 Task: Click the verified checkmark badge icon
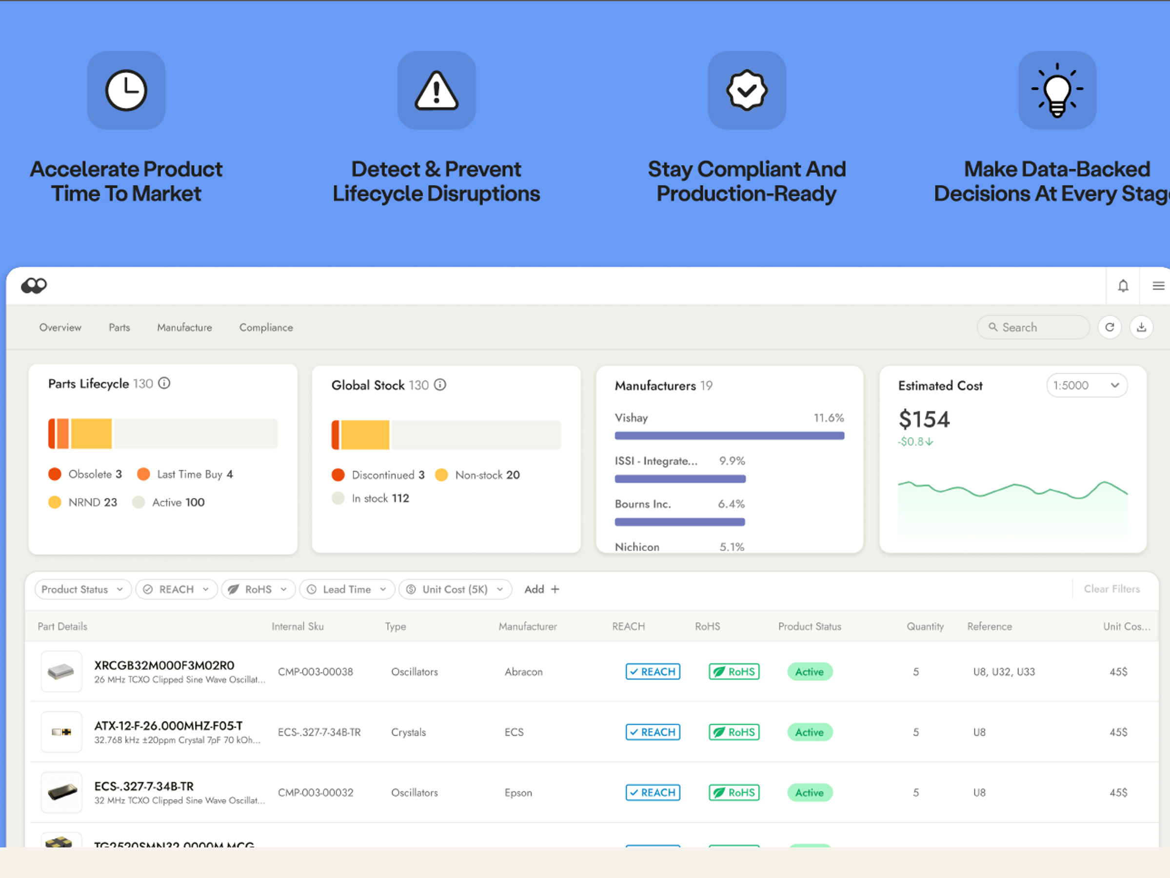[x=747, y=90]
